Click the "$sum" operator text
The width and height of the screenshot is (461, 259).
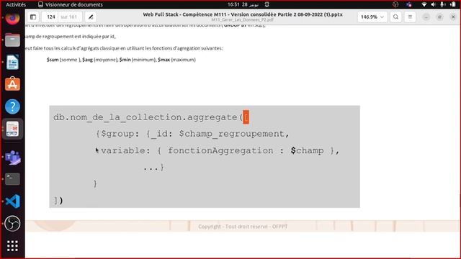tap(53, 60)
